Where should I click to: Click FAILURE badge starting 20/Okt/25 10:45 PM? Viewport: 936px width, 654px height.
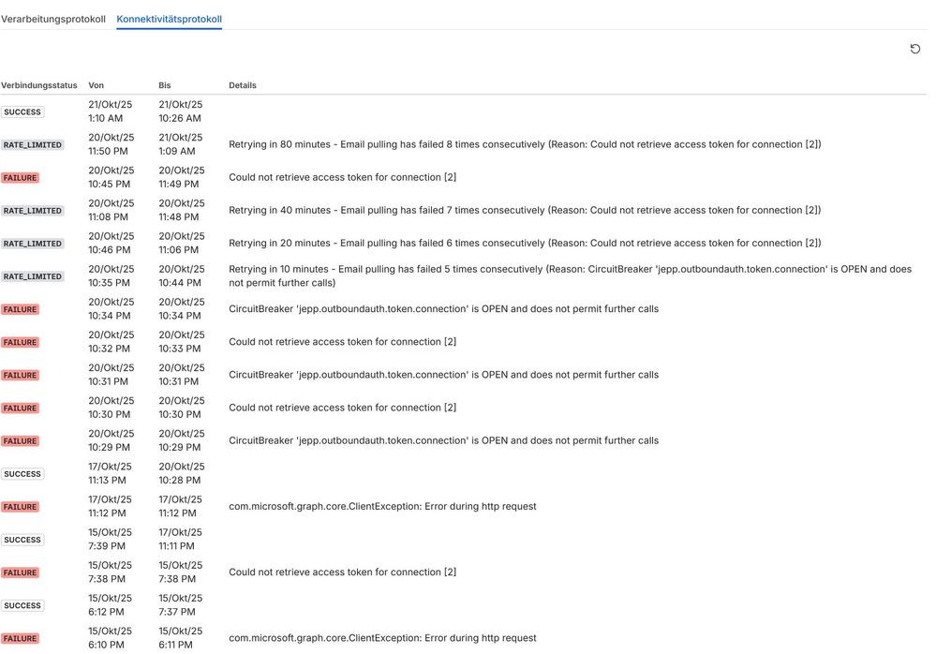click(x=21, y=178)
